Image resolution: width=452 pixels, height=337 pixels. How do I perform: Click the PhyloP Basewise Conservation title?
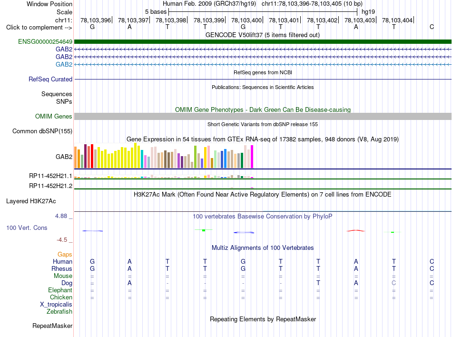coord(263,217)
